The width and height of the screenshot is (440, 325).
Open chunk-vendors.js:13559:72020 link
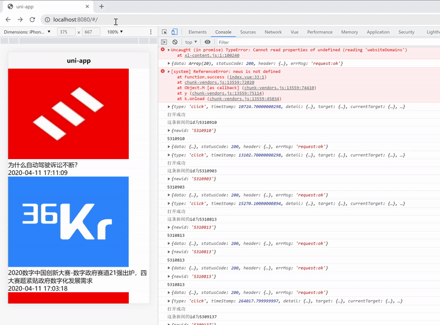tap(219, 82)
